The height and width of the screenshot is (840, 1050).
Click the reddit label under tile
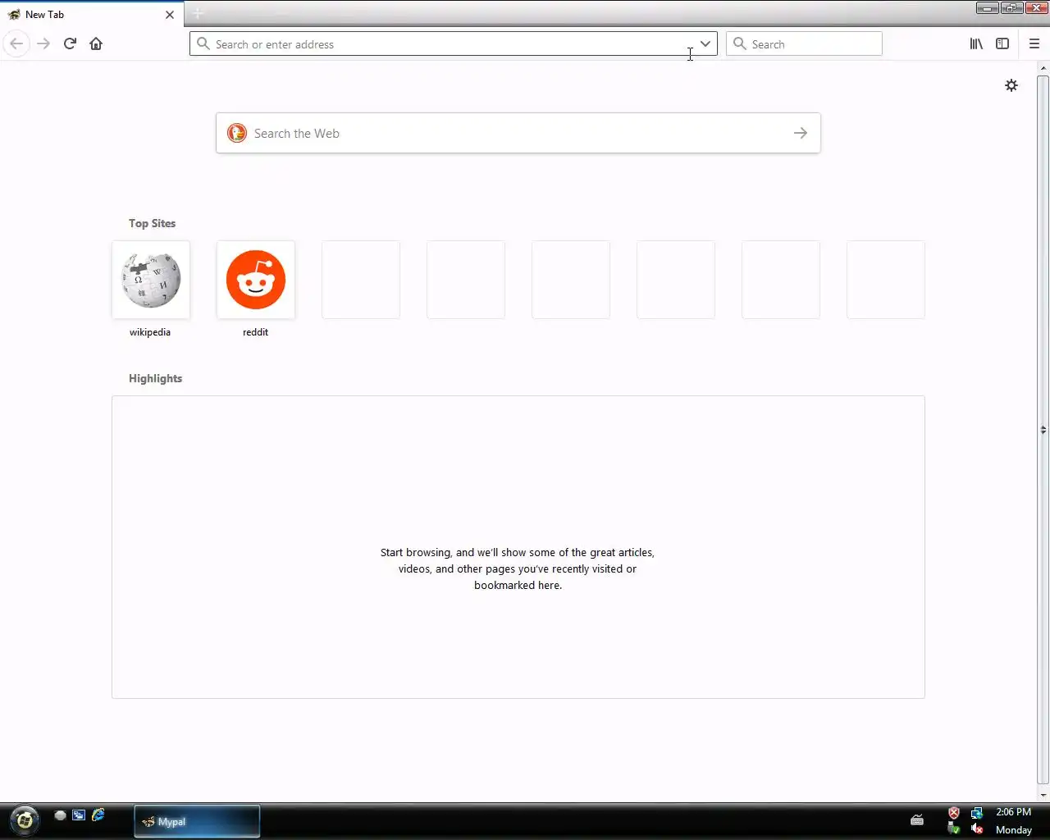click(256, 332)
